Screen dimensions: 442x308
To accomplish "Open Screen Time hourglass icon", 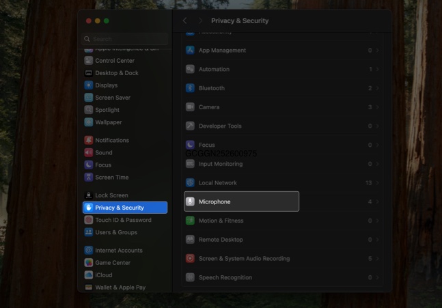I will point(89,178).
